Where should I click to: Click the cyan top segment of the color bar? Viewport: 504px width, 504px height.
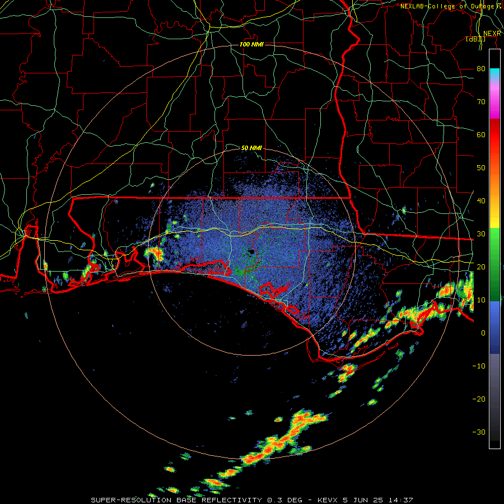tap(494, 74)
